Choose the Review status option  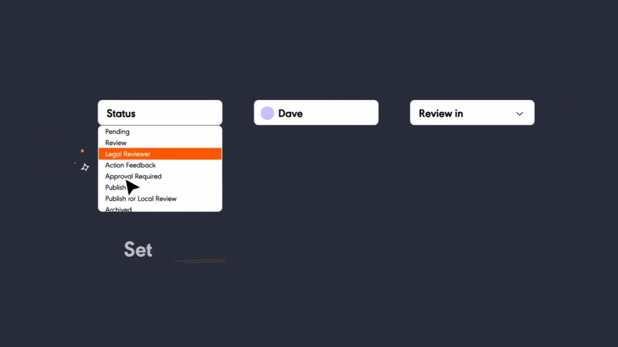(x=116, y=143)
